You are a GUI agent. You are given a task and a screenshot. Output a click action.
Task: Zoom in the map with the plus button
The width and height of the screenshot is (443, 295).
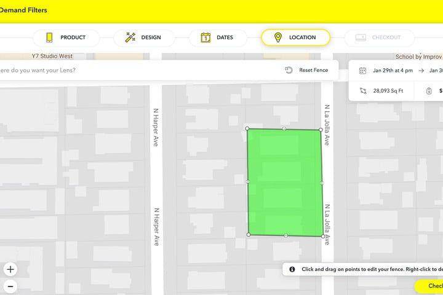[10, 269]
